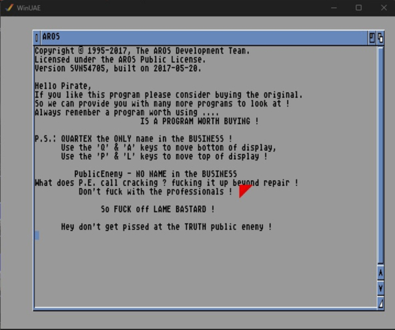The width and height of the screenshot is (395, 330).
Task: Close the WinUAE emulator window
Action: (384, 8)
